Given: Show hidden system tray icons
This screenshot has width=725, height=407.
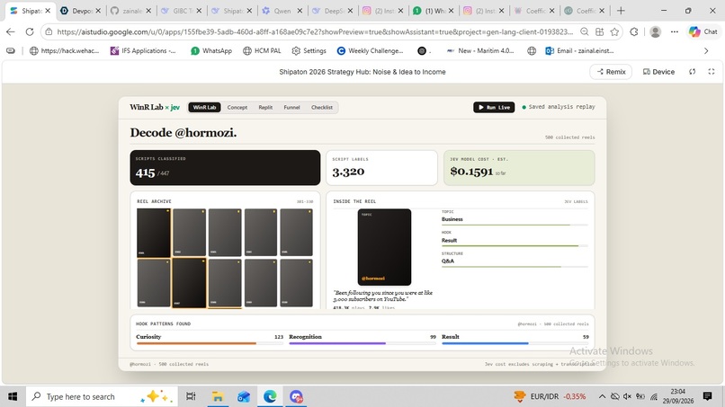Looking at the screenshot, I should 602,396.
